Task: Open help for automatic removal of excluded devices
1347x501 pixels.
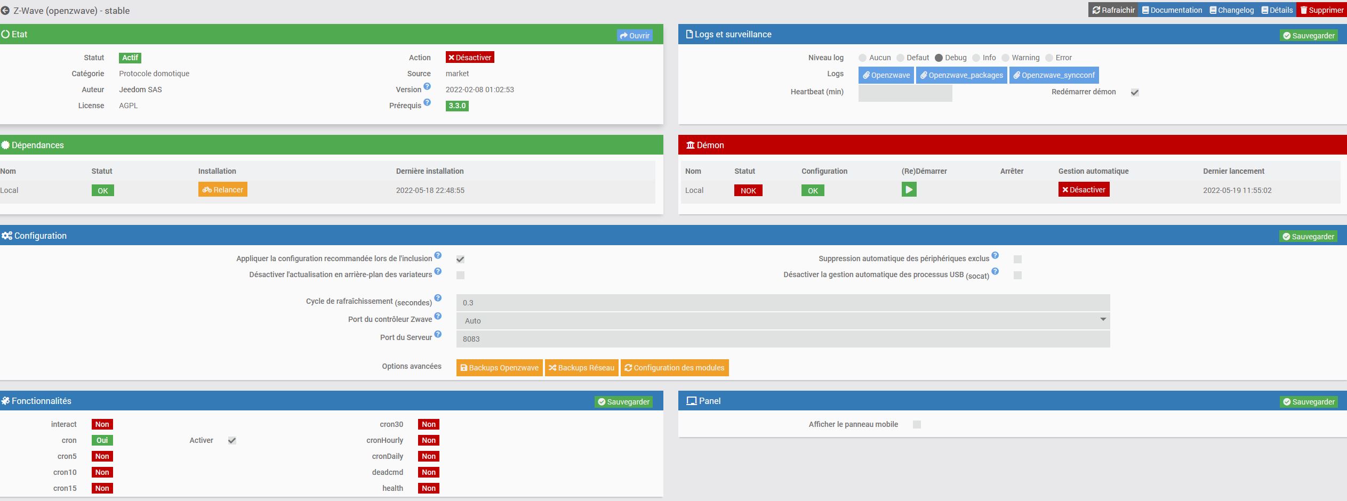Action: click(x=995, y=255)
